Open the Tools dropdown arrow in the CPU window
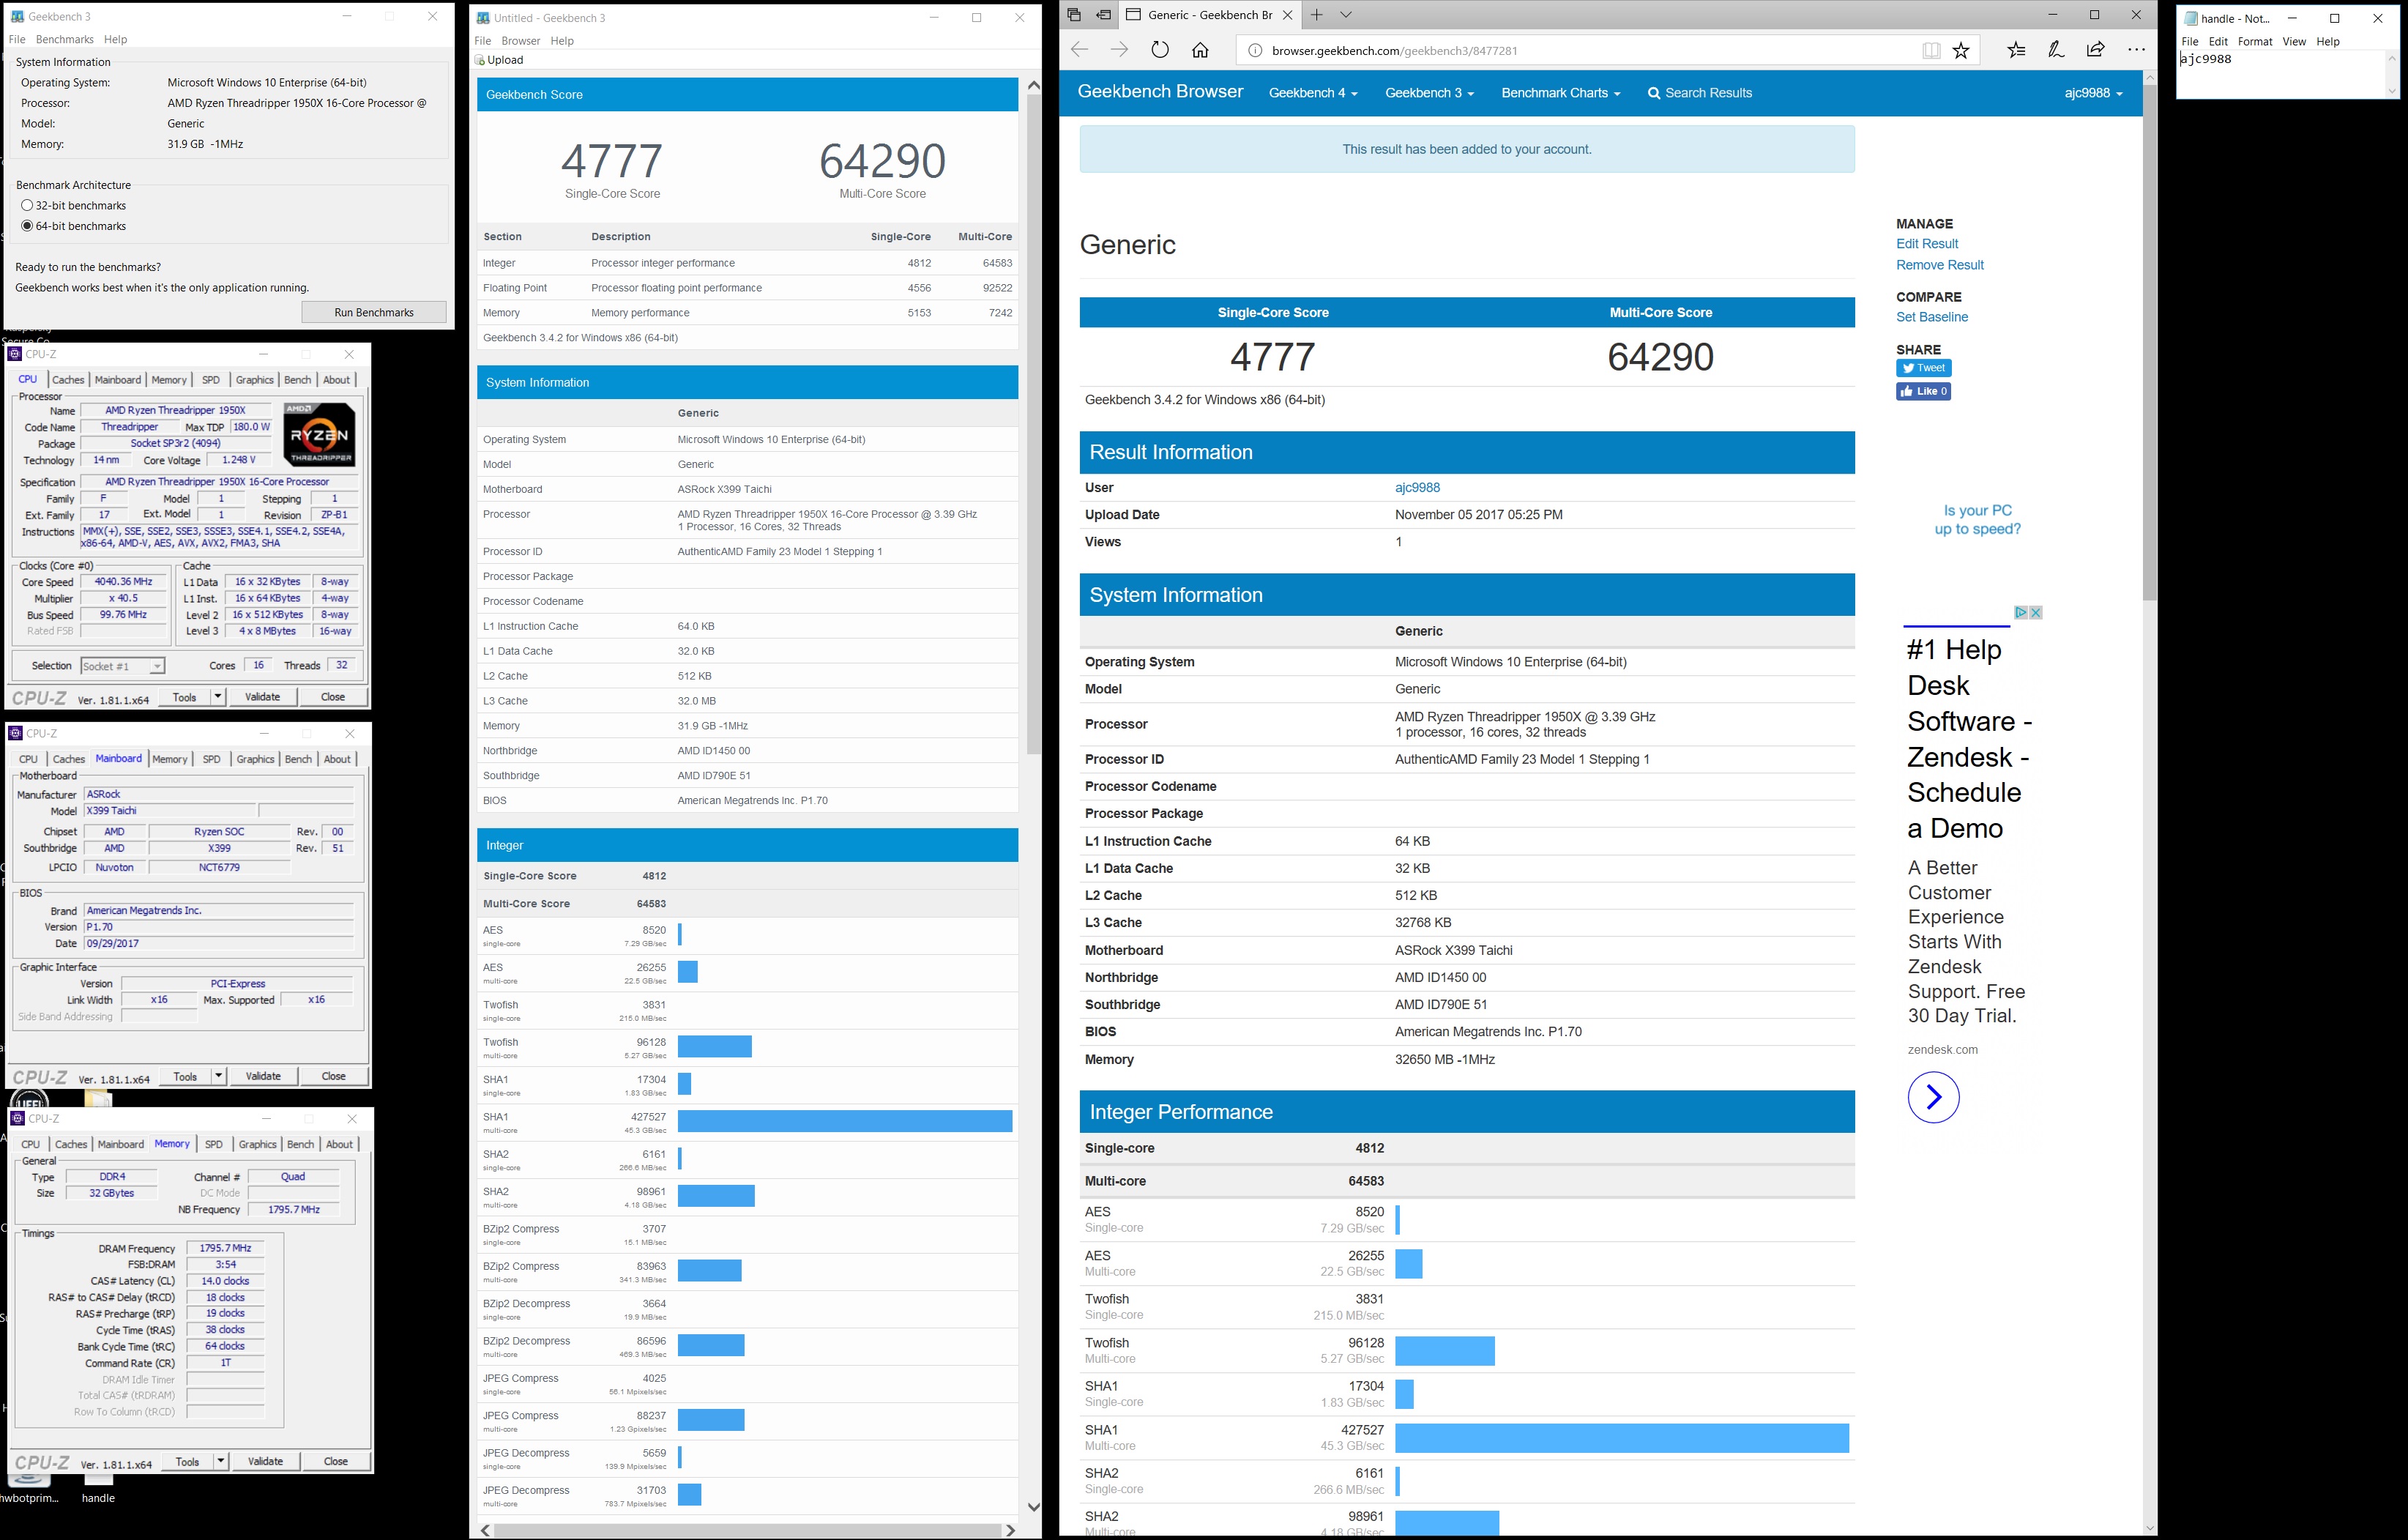The width and height of the screenshot is (2408, 1540). 218,696
